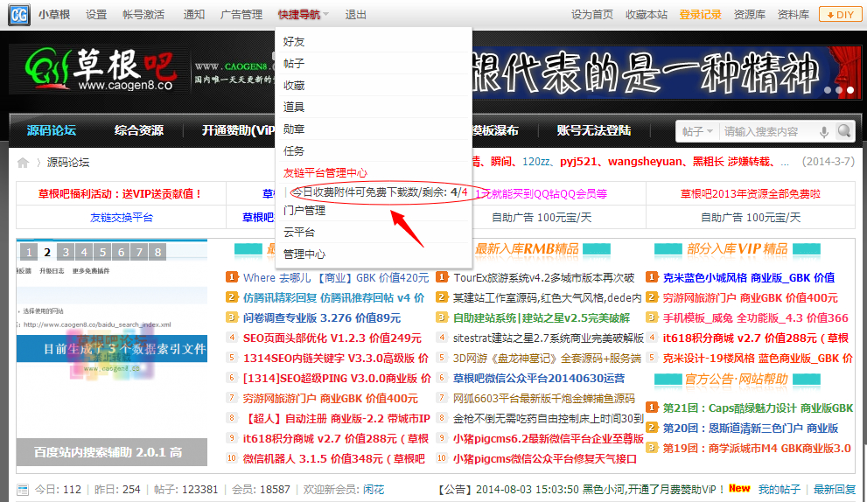Open 友链平台管理中心 menu entry
This screenshot has width=867, height=502.
coord(325,172)
